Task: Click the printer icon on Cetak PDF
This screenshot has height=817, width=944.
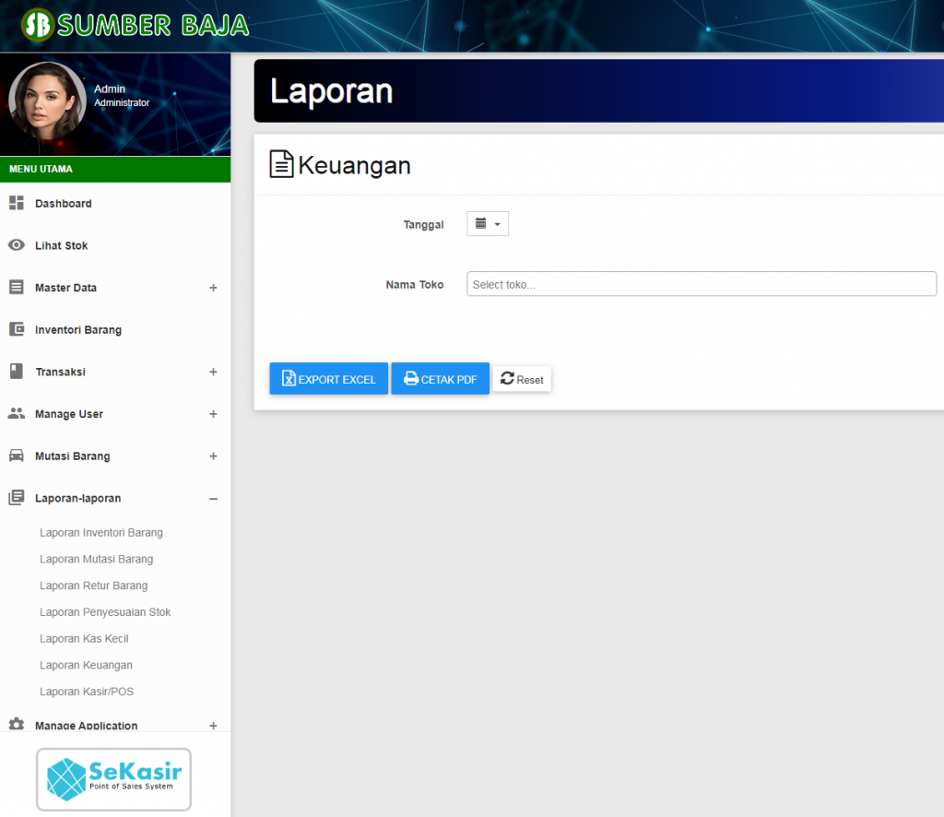Action: pos(411,378)
